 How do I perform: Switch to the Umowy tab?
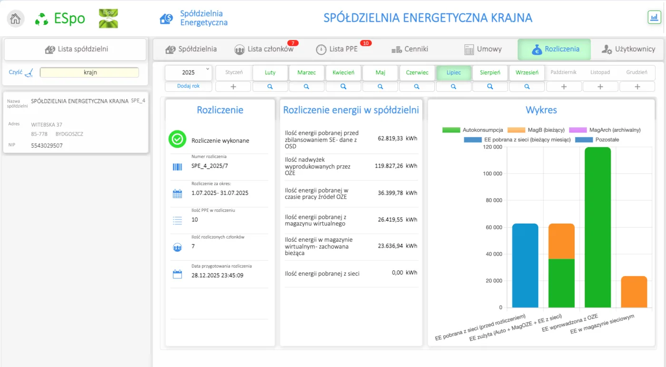tap(483, 49)
